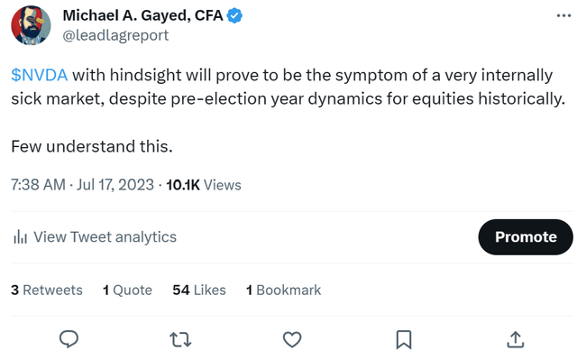Screen dimensions: 577x360
Task: Retweet using the arrows icon
Action: [x=180, y=339]
